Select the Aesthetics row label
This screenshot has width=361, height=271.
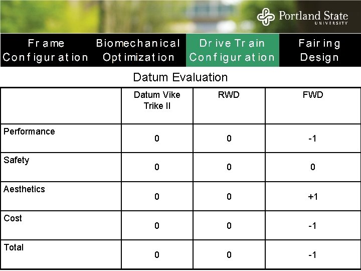(24, 189)
